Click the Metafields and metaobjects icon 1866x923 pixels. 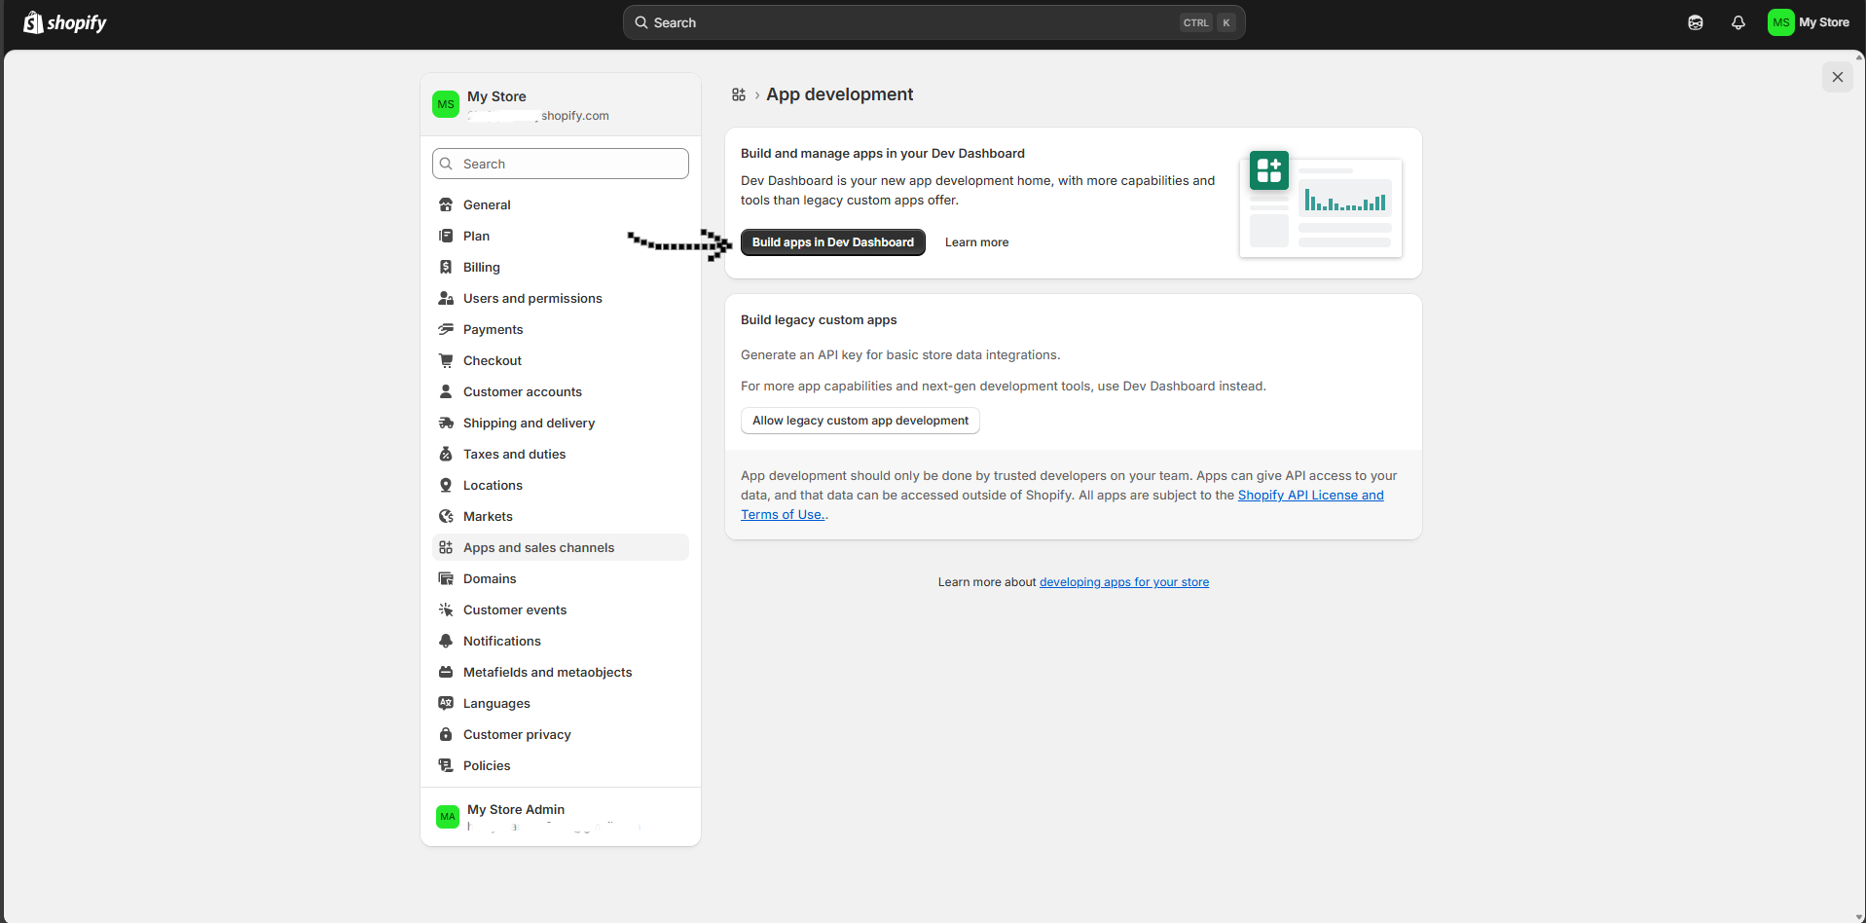(x=446, y=672)
